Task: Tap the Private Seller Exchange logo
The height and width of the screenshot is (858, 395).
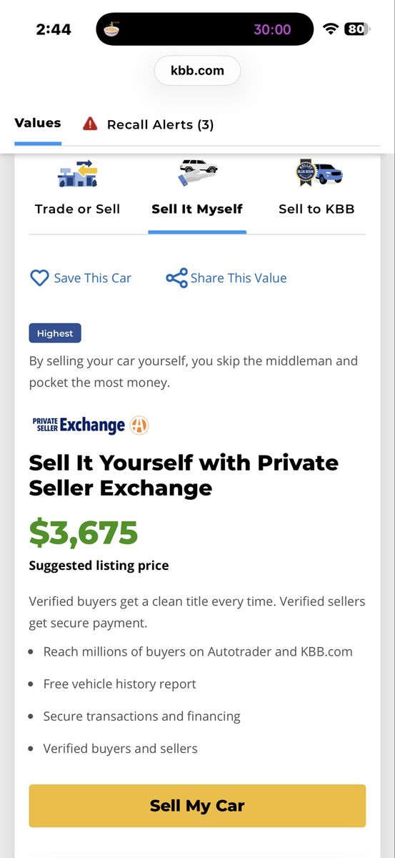Action: [x=79, y=425]
